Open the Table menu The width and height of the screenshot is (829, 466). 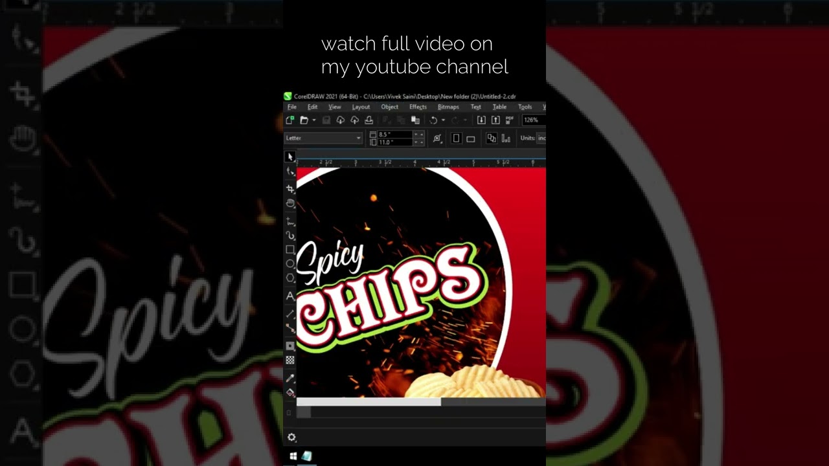tap(499, 107)
